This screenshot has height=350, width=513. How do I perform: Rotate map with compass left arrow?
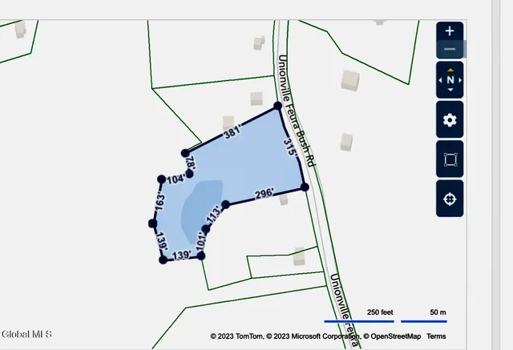pos(440,80)
